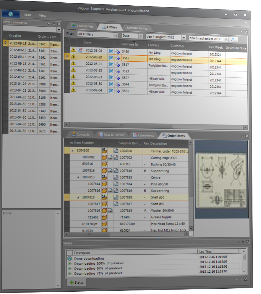Collapse the 1004300 tree node
The width and height of the screenshot is (261, 294).
(72, 151)
